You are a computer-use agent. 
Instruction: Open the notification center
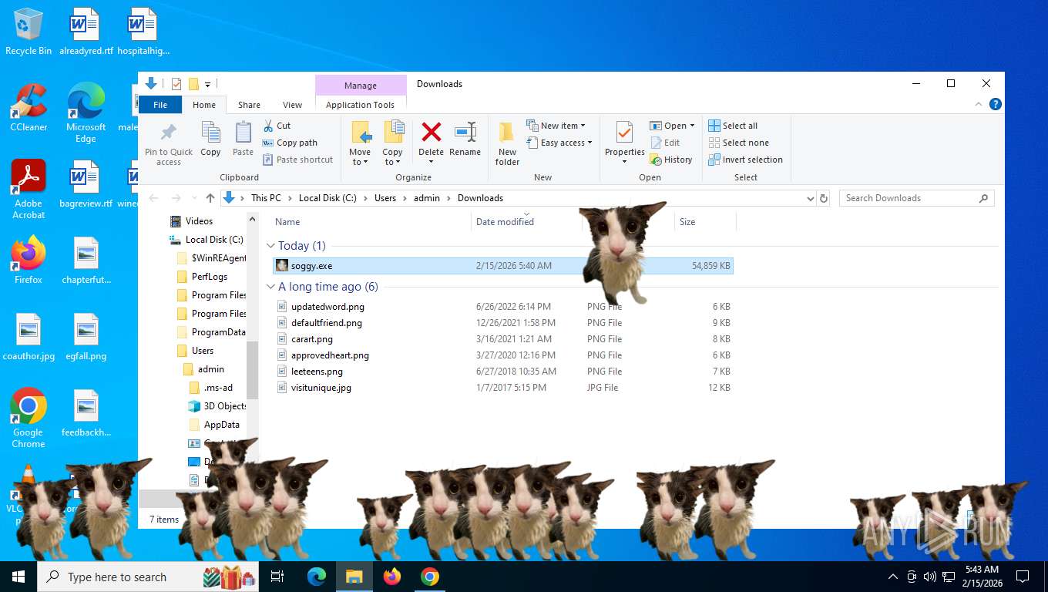1023,577
